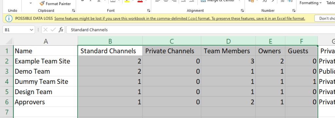The width and height of the screenshot is (335, 118).
Task: Select Owners value 2 for Example Team Site
Action: (271, 61)
